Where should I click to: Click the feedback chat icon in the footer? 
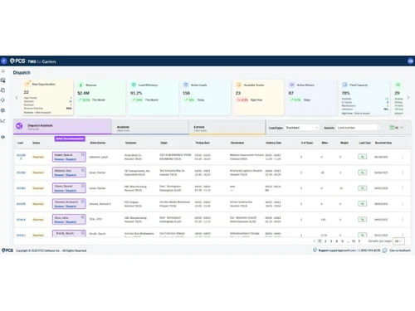pyautogui.click(x=384, y=250)
